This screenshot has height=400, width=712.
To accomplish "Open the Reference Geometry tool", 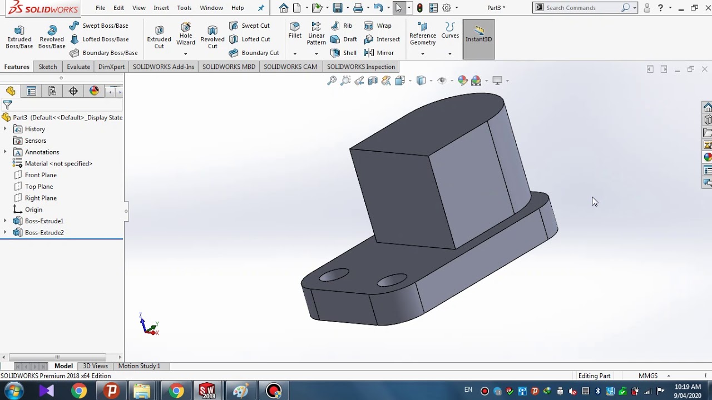I will point(423,34).
